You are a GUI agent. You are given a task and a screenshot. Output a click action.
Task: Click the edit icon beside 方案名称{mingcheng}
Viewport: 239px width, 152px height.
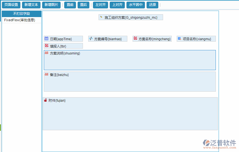click(x=135, y=39)
